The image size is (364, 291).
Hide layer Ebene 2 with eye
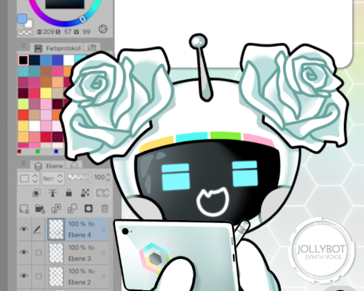click(x=24, y=275)
